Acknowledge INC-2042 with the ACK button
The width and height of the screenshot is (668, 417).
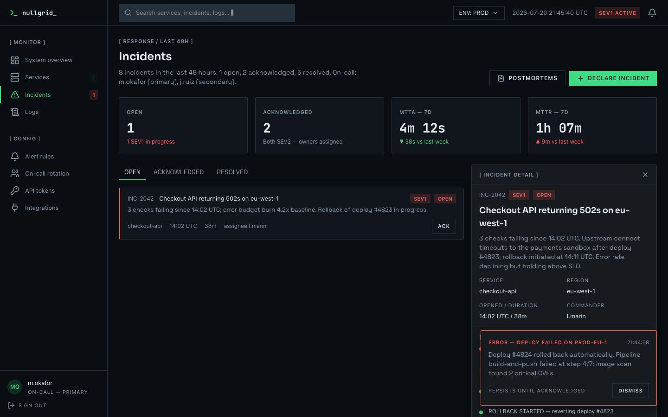click(x=444, y=226)
